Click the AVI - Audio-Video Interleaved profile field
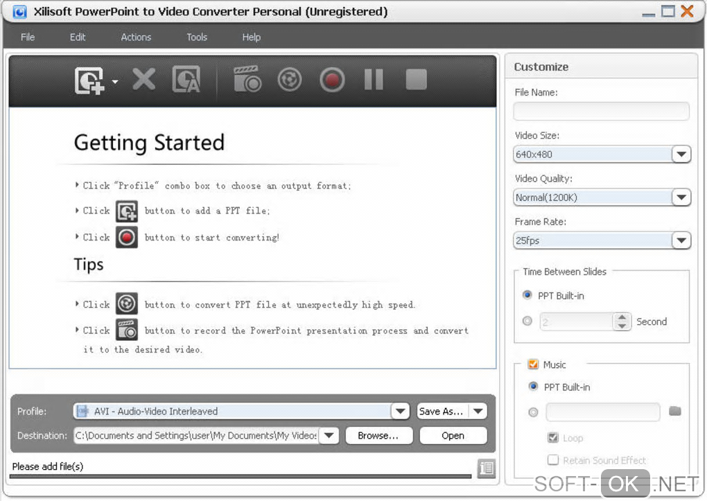 tap(232, 411)
